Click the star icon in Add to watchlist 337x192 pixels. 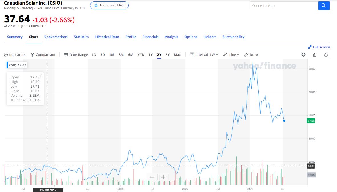click(x=96, y=5)
